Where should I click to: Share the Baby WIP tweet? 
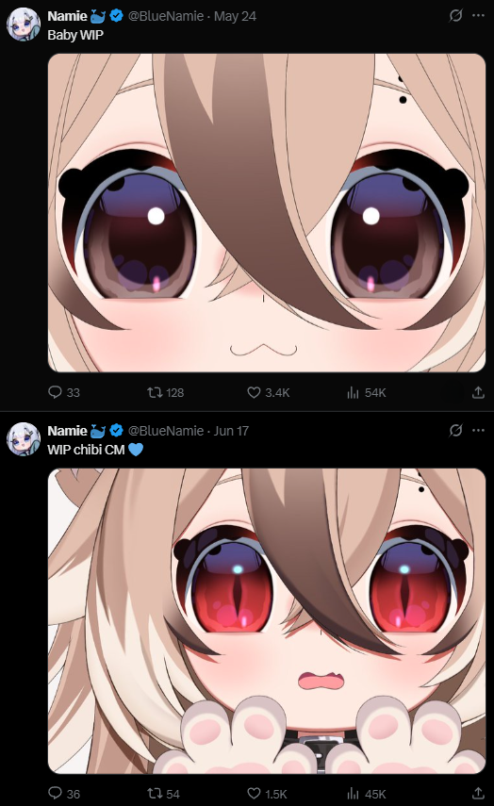pos(479,392)
